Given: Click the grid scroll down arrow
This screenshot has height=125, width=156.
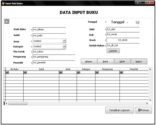Looking at the screenshot, I should [x=150, y=100].
